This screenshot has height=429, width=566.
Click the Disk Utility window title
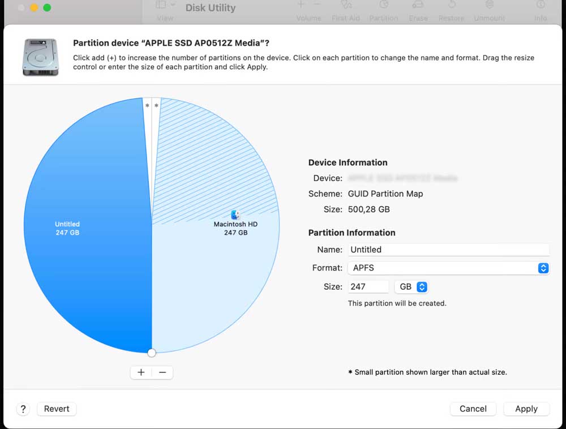(211, 8)
